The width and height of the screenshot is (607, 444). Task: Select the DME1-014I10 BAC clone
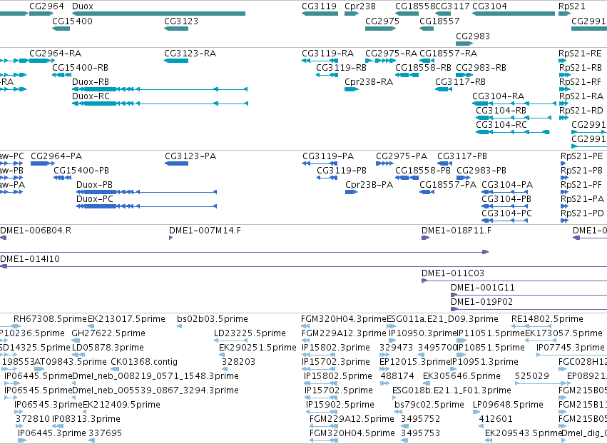304,266
